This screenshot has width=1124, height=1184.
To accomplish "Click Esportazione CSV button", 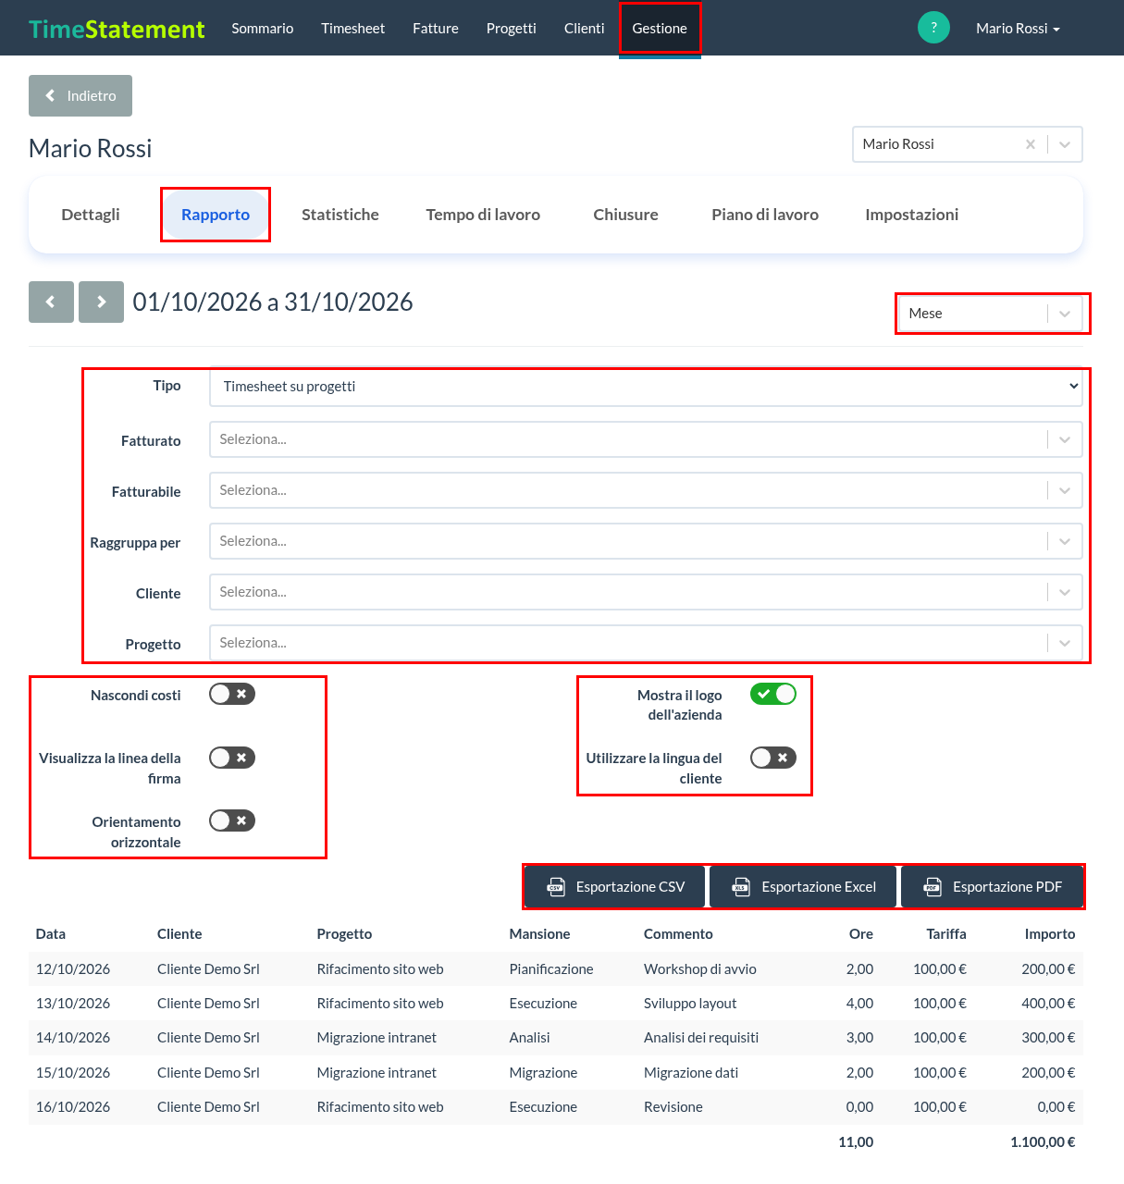I will [x=615, y=887].
